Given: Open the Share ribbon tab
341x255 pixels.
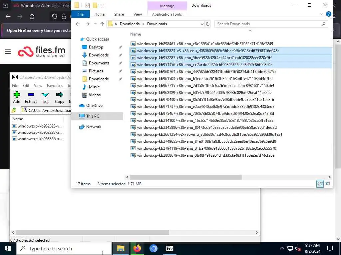Looking at the screenshot, I should pyautogui.click(x=119, y=14).
